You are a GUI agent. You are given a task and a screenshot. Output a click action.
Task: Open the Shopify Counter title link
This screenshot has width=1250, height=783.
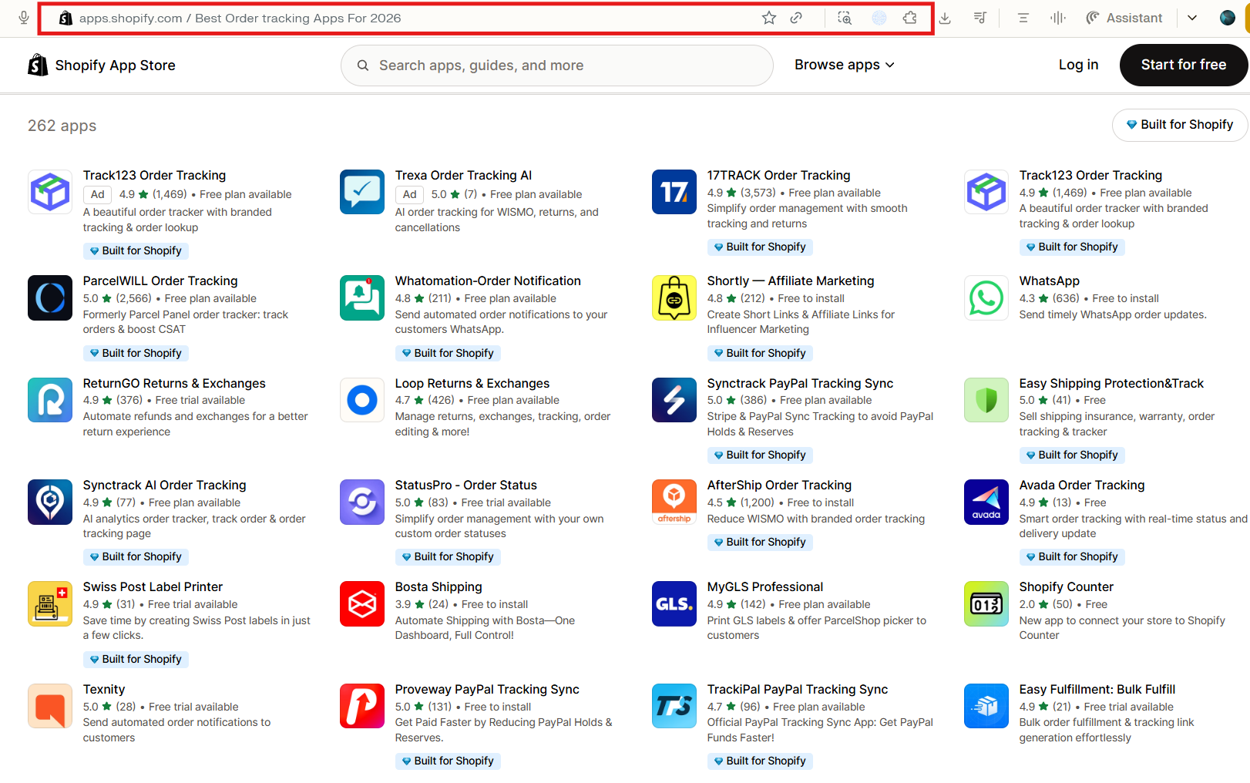(1066, 587)
